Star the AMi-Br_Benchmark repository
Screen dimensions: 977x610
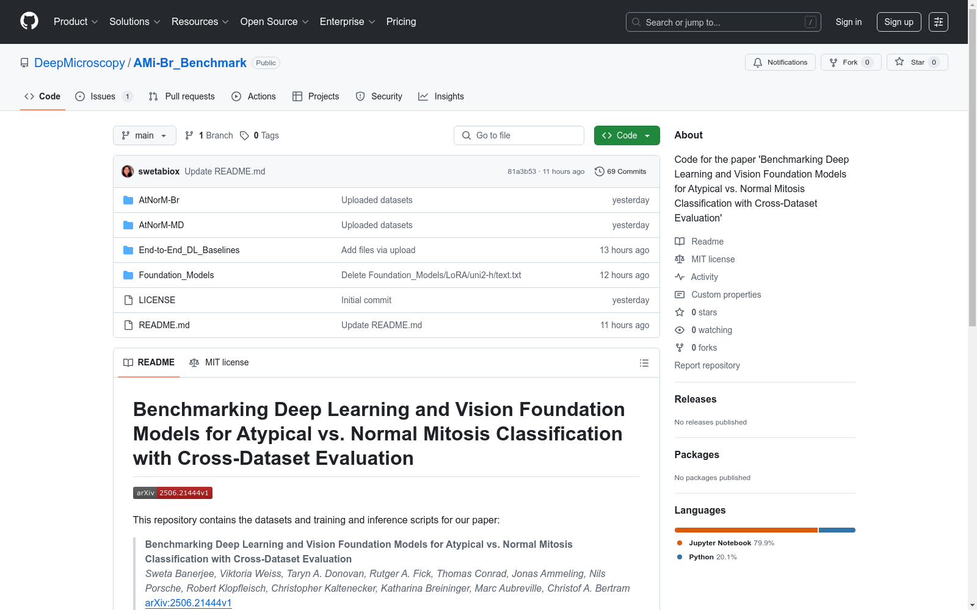click(917, 62)
